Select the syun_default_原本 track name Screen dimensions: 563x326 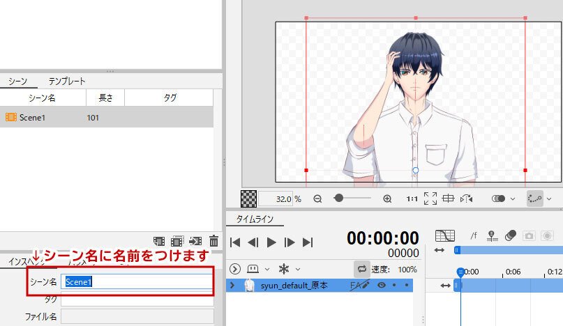[294, 286]
